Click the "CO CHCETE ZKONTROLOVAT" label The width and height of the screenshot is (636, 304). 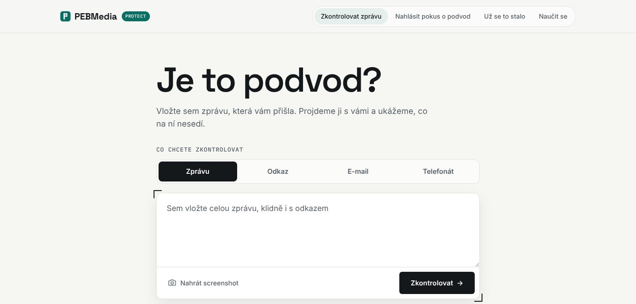[200, 150]
